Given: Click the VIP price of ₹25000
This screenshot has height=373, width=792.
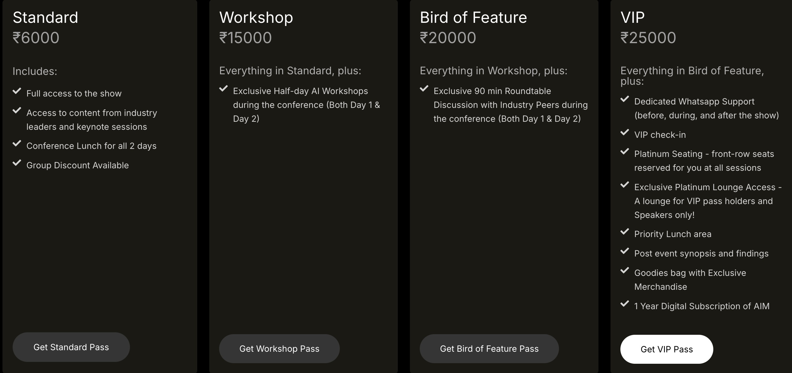Looking at the screenshot, I should pyautogui.click(x=648, y=37).
